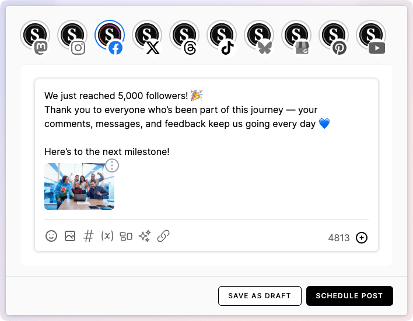
Task: Click the text 'Here's to the next milestone!'
Action: pos(107,152)
